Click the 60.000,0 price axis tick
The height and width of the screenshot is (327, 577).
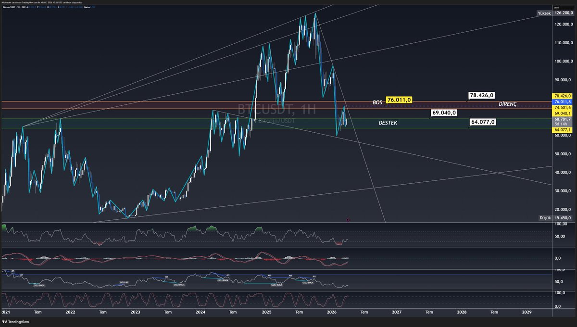click(564, 136)
